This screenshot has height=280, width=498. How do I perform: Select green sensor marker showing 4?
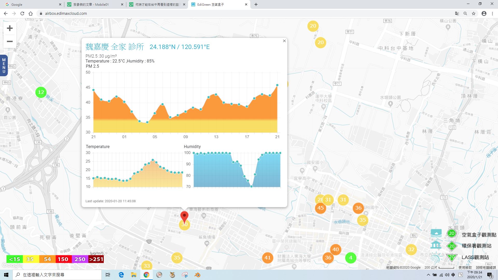point(351,258)
